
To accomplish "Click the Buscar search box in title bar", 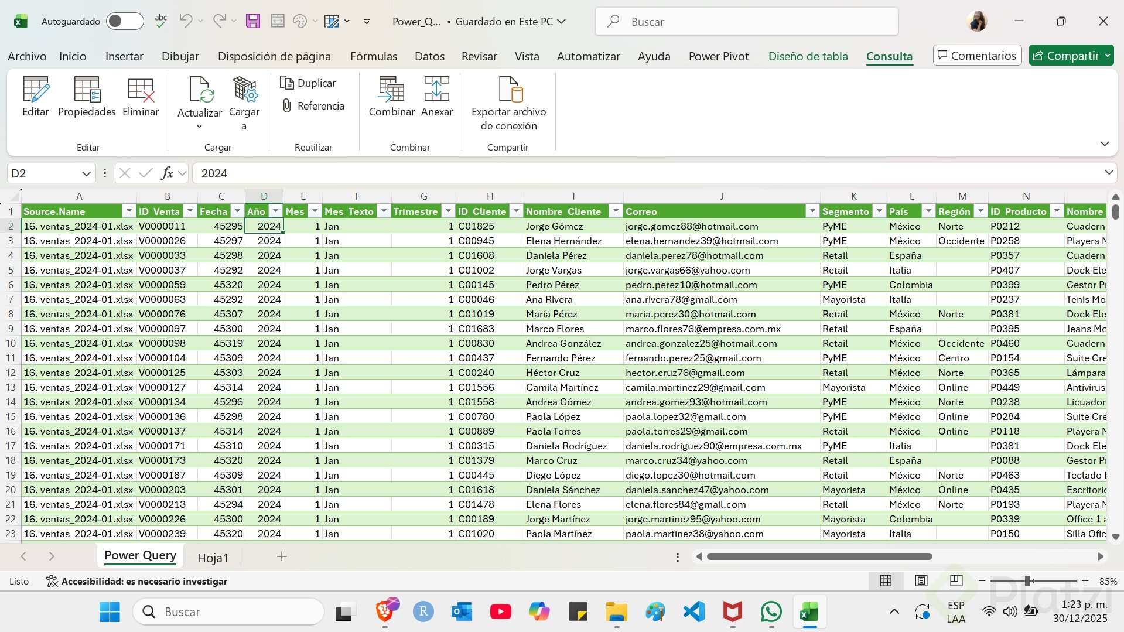I will [x=747, y=22].
